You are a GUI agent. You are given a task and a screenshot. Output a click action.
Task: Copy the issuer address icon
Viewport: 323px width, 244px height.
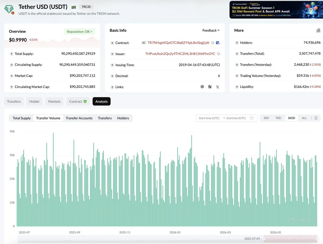[x=218, y=54]
